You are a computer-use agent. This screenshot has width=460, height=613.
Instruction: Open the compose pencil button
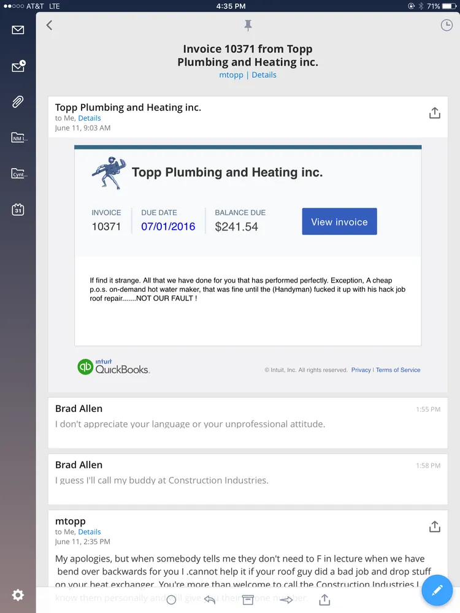[437, 590]
